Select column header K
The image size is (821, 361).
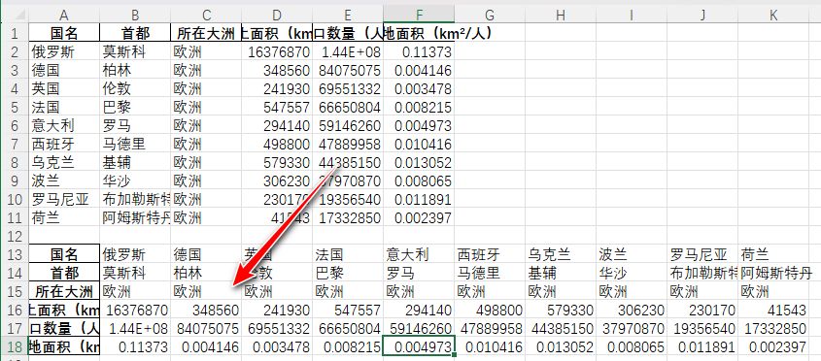pyautogui.click(x=773, y=16)
